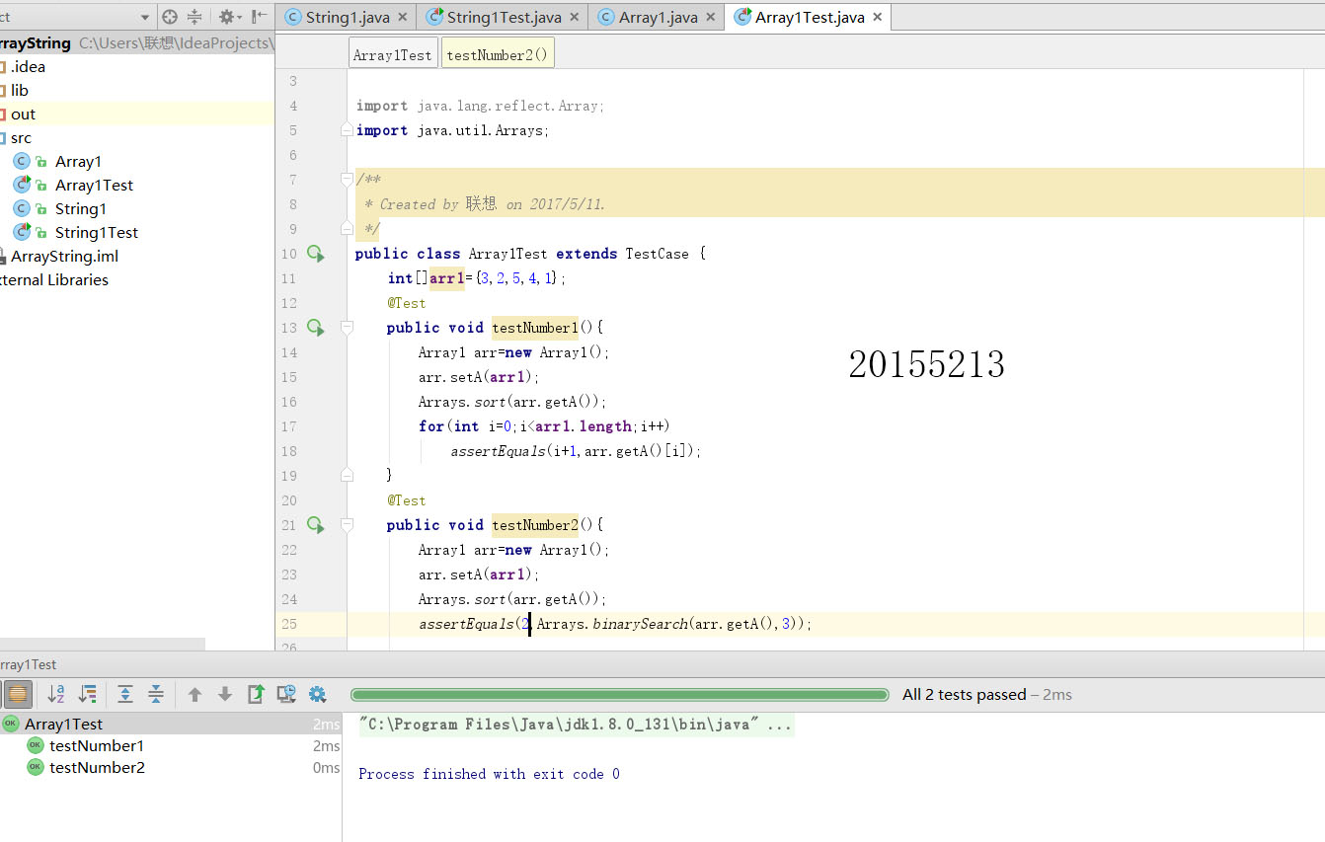Close the Array1.java tab
Viewport: 1325px width, 842px height.
[x=710, y=18]
